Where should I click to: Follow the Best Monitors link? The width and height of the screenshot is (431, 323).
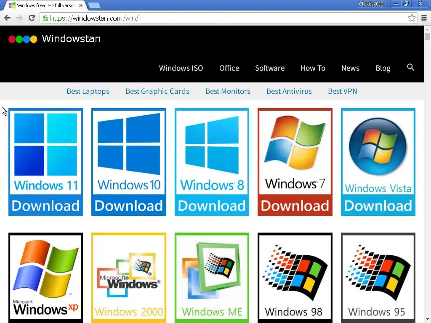point(228,91)
